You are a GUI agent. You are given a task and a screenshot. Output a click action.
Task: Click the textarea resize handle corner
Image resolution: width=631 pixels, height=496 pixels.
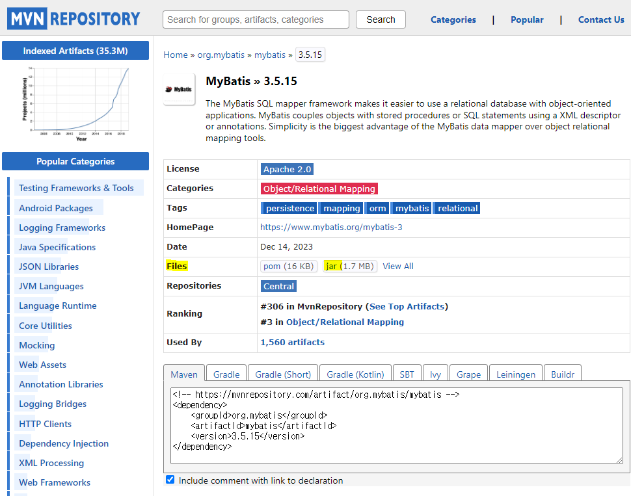click(619, 461)
